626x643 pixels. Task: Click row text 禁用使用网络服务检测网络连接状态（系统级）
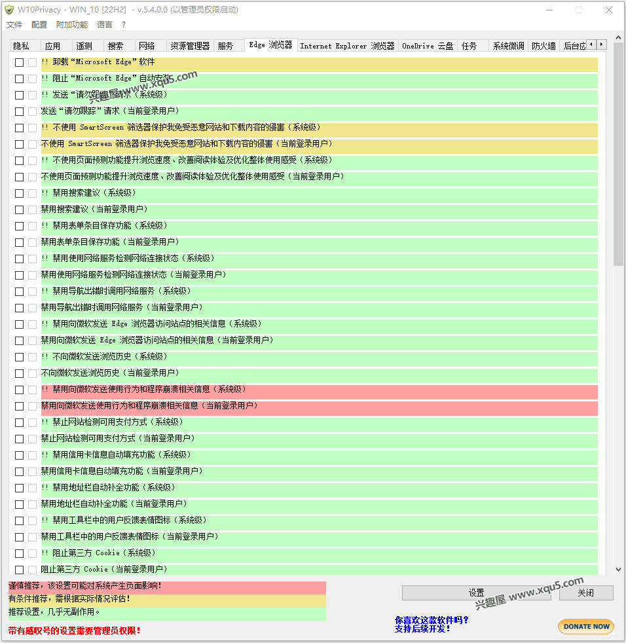click(128, 259)
